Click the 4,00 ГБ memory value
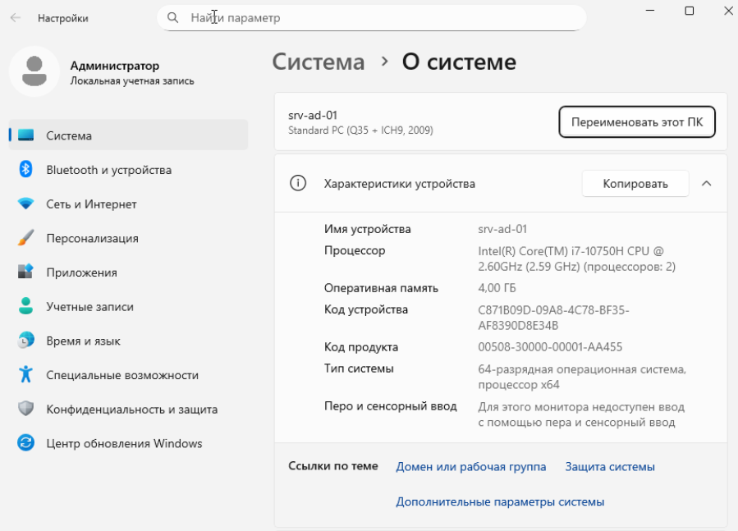 [497, 287]
